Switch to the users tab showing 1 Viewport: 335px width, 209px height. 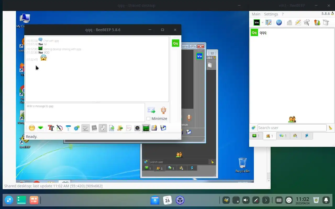click(x=270, y=136)
